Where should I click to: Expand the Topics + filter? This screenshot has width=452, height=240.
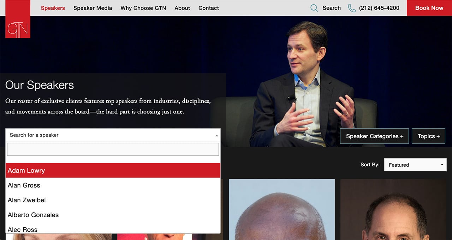click(x=429, y=136)
